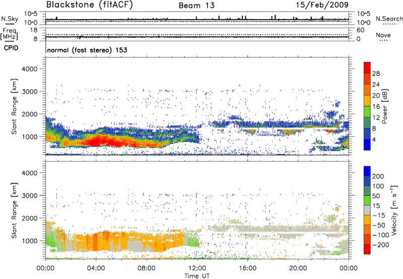Click the red top segment of the power colorbar
403x279 pixels.
pos(367,67)
